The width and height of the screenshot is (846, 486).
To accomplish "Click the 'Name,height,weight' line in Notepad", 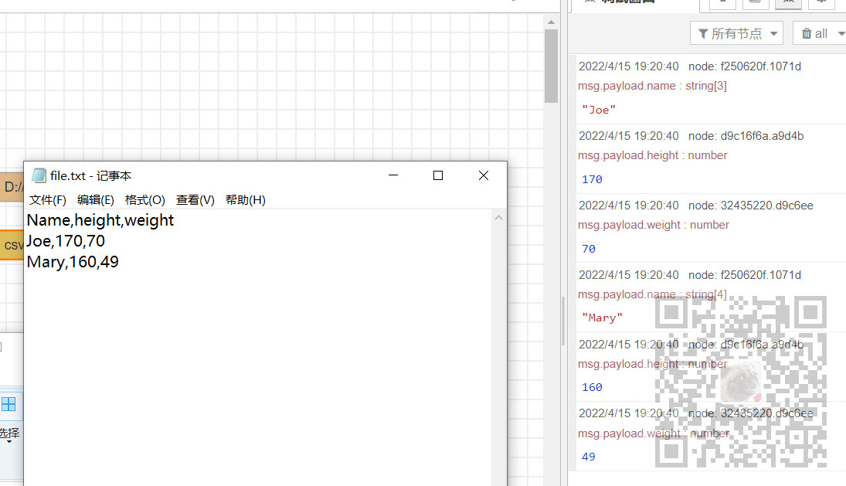I will [100, 220].
